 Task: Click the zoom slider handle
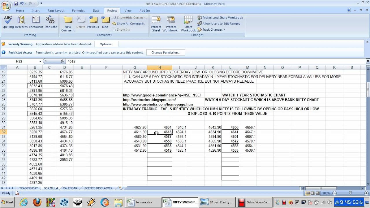350,193
